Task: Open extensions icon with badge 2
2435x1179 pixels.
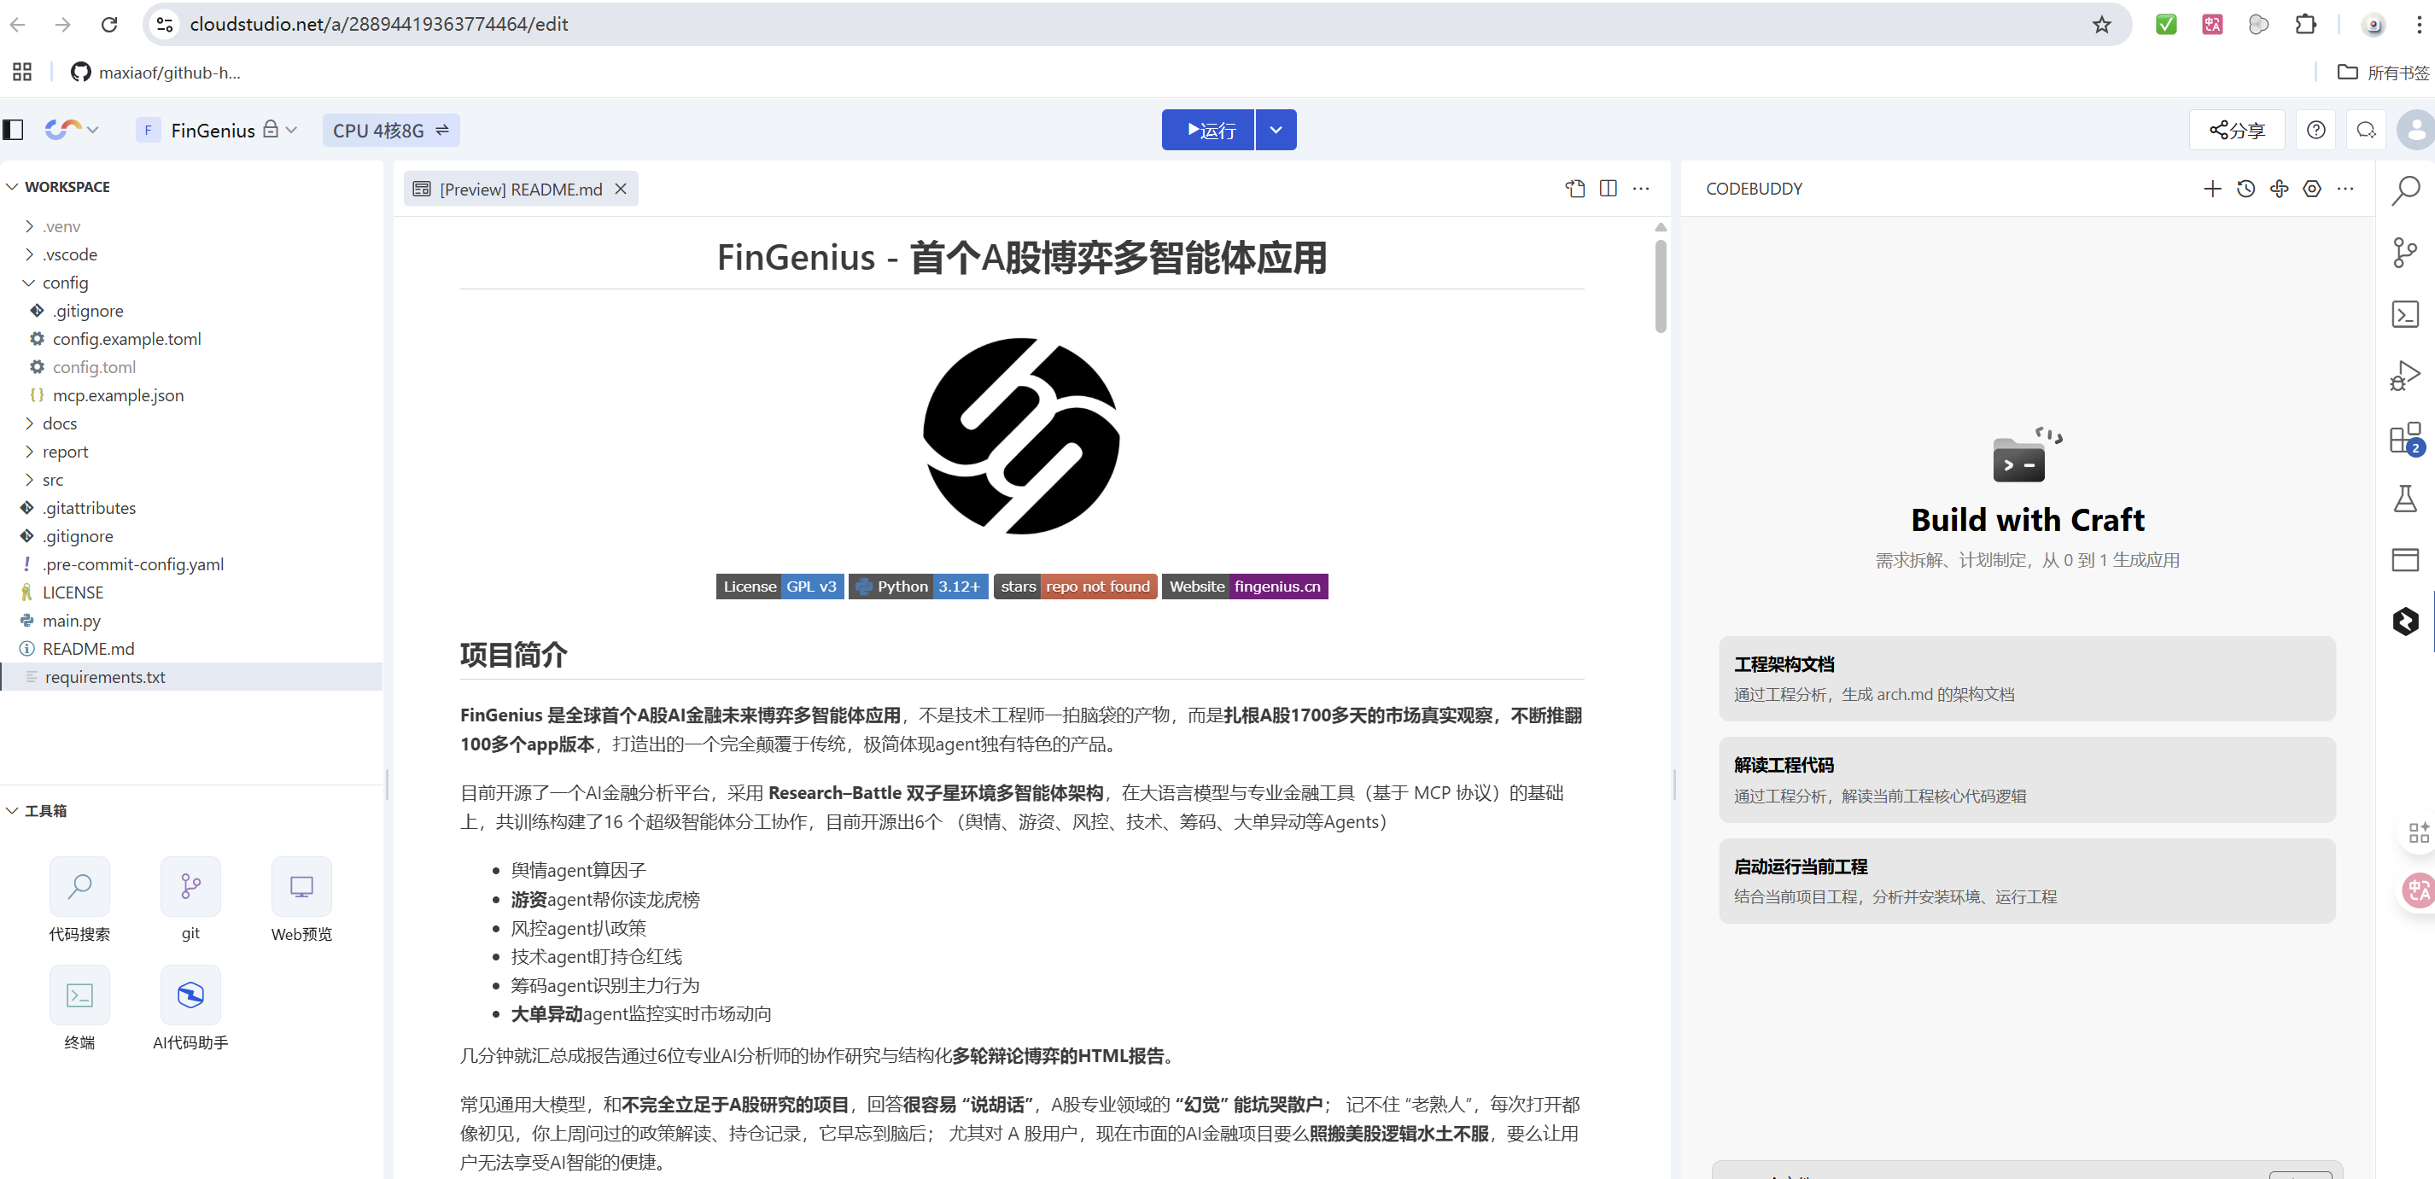Action: point(2406,438)
